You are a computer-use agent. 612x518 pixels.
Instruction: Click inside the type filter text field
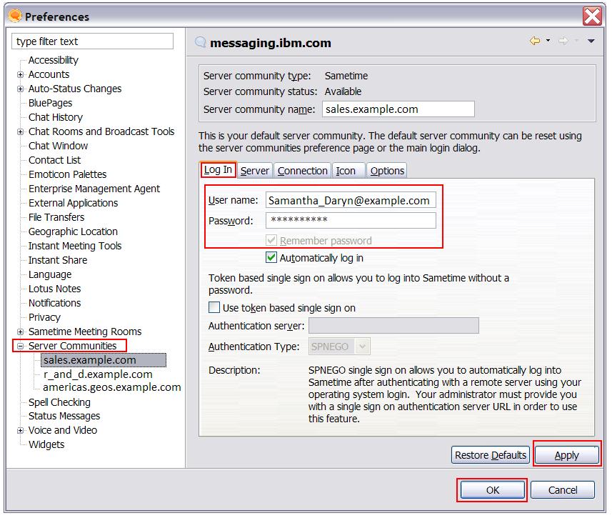pyautogui.click(x=91, y=41)
